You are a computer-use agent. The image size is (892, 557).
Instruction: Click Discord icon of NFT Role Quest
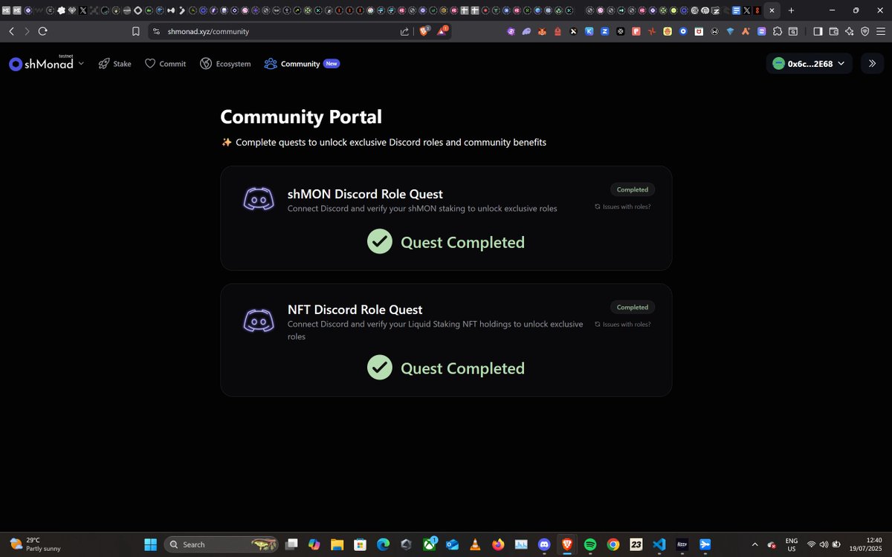point(259,321)
